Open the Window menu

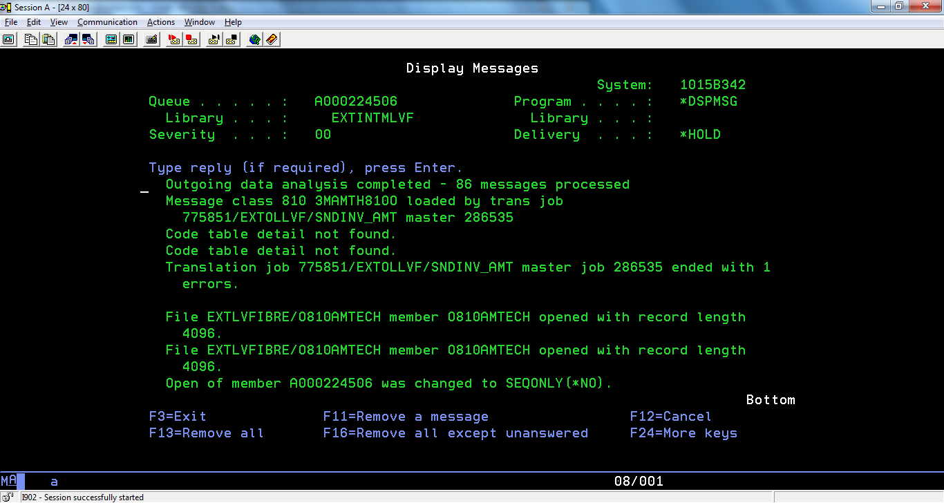200,22
